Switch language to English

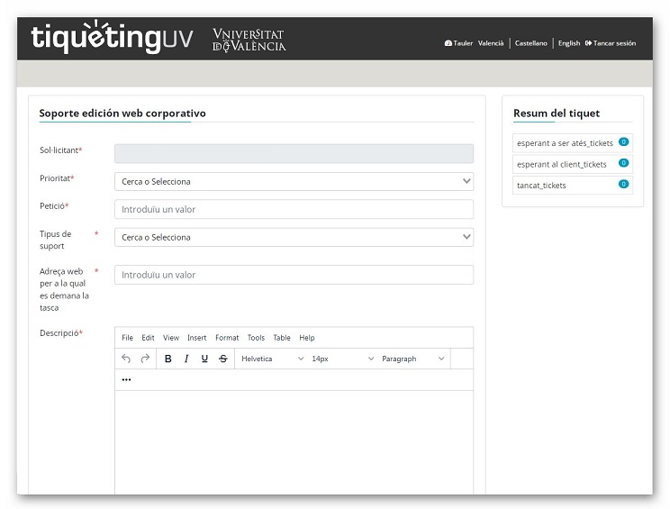click(x=569, y=43)
